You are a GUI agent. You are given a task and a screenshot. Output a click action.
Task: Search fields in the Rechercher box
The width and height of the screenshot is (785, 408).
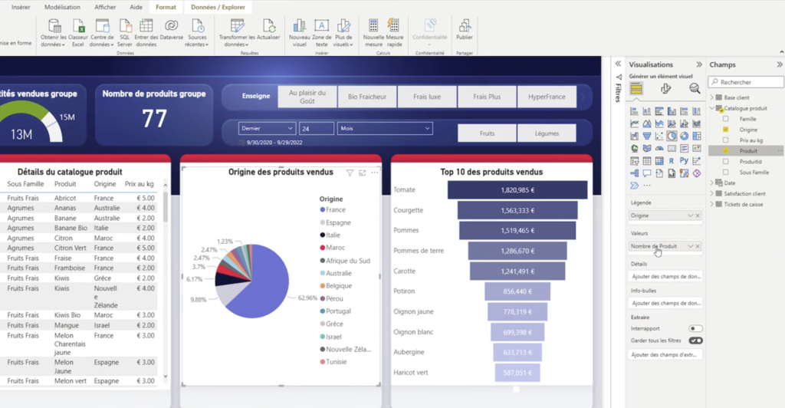[x=746, y=81]
